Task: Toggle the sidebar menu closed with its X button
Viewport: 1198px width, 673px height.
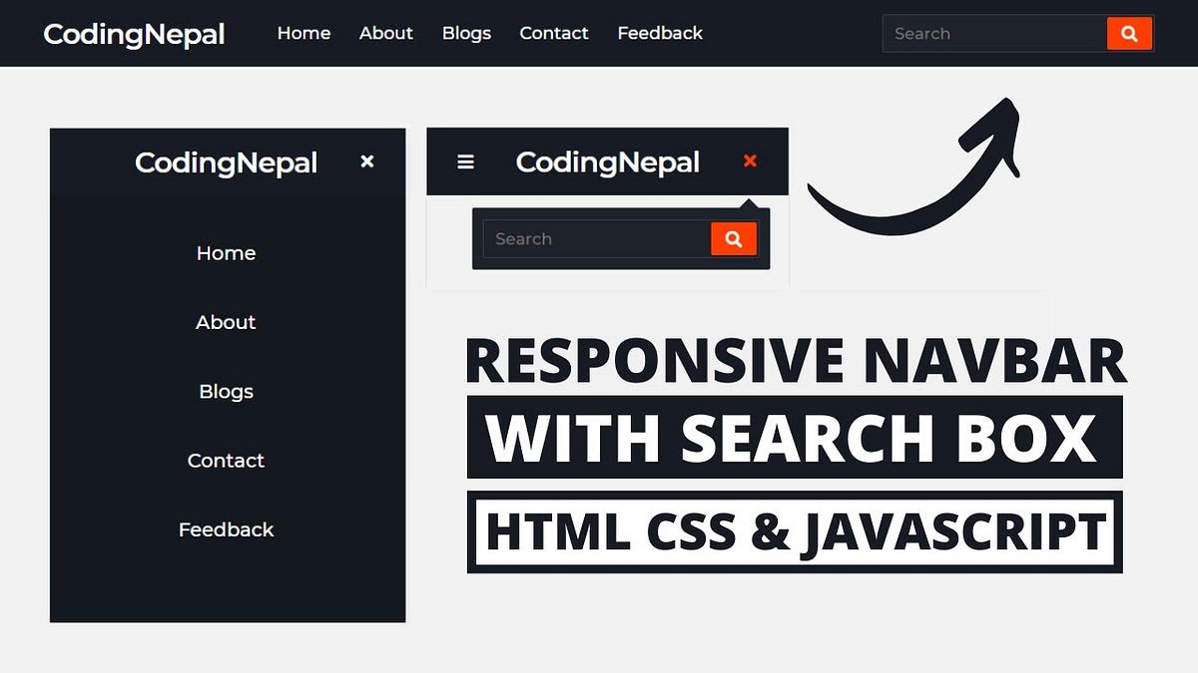Action: (366, 161)
